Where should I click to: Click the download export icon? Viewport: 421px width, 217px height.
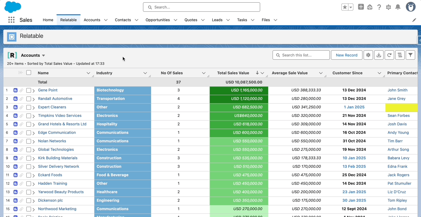click(379, 55)
